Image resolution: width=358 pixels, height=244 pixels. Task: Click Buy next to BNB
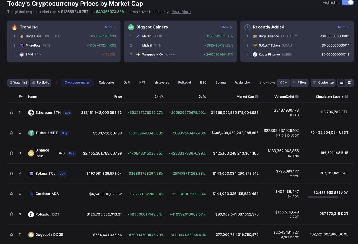pos(71,153)
